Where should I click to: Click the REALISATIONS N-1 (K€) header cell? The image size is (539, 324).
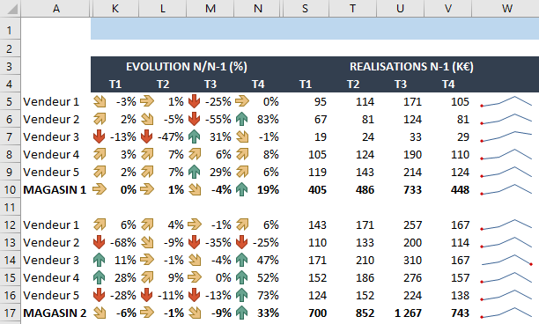point(411,66)
